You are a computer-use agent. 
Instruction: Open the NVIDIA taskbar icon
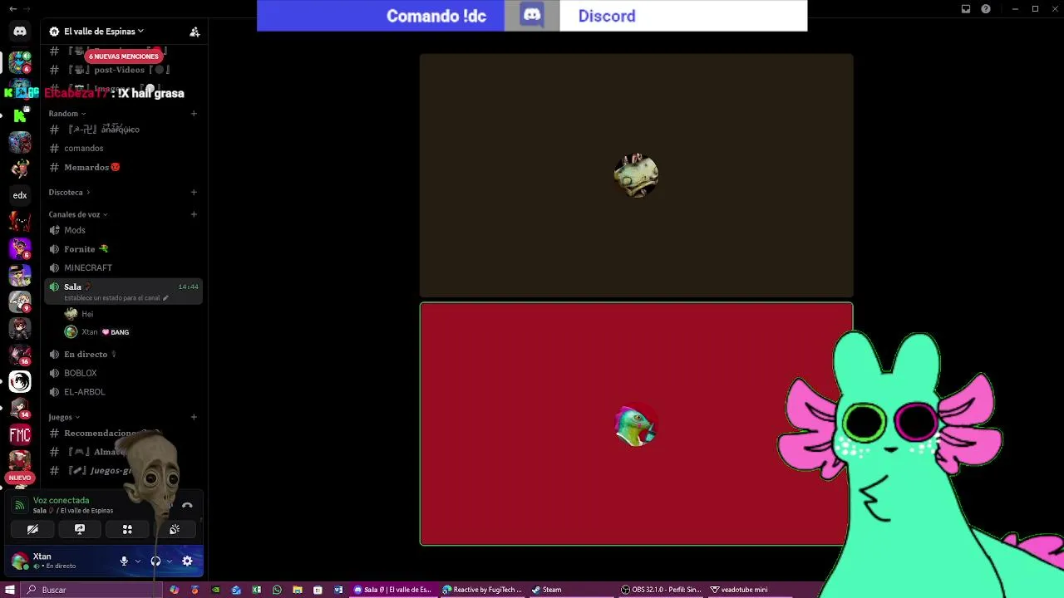tap(215, 590)
